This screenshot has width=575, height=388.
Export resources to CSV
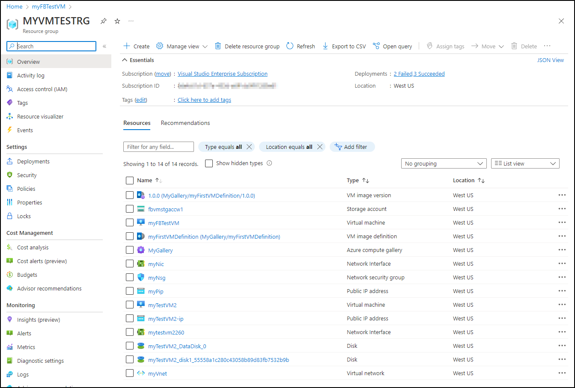[x=344, y=46]
